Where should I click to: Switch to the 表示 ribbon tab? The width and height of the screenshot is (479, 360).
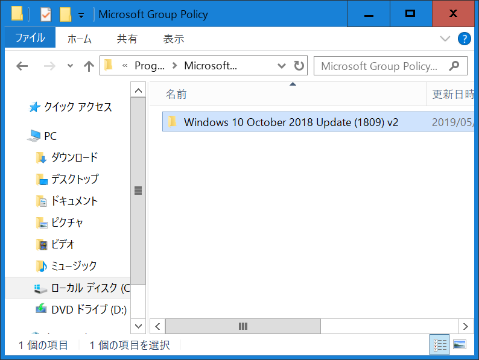[x=174, y=39]
